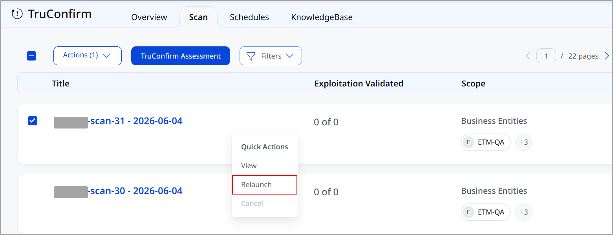Click the ETM-QA chip in scan-31 row
The height and width of the screenshot is (235, 613).
point(486,142)
